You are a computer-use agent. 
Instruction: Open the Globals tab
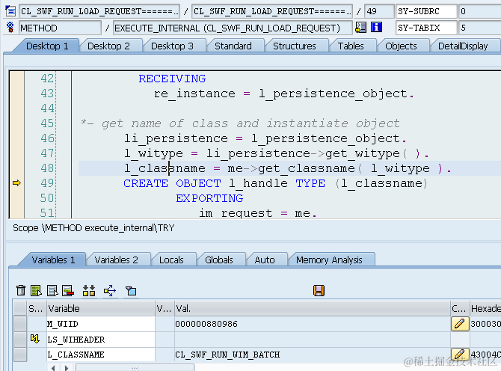point(219,260)
